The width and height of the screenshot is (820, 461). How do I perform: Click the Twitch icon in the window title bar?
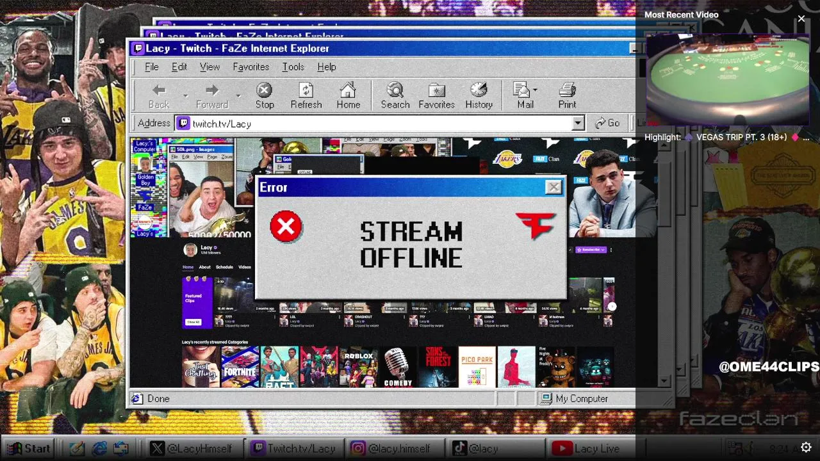[x=138, y=48]
